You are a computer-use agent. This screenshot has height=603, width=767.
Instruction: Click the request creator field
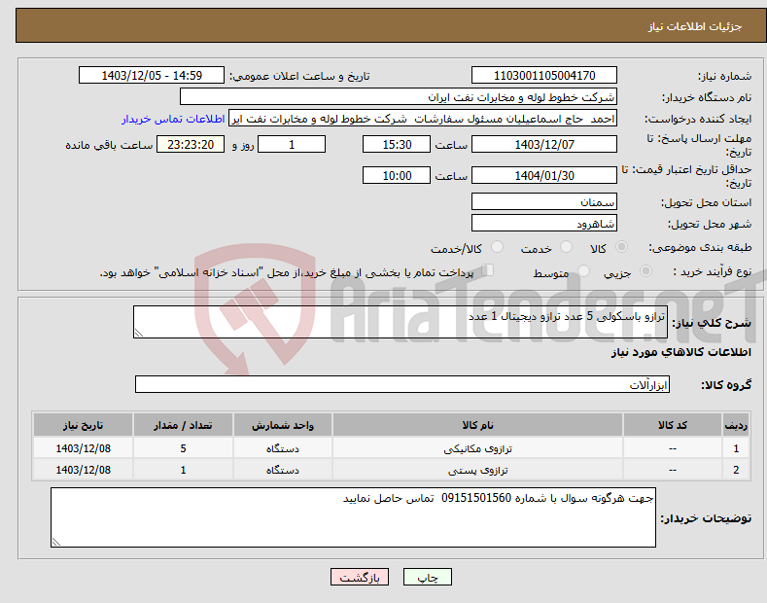(x=423, y=119)
